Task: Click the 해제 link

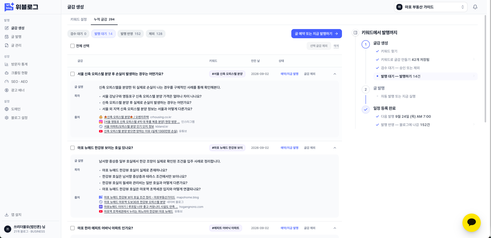Action: point(336,46)
